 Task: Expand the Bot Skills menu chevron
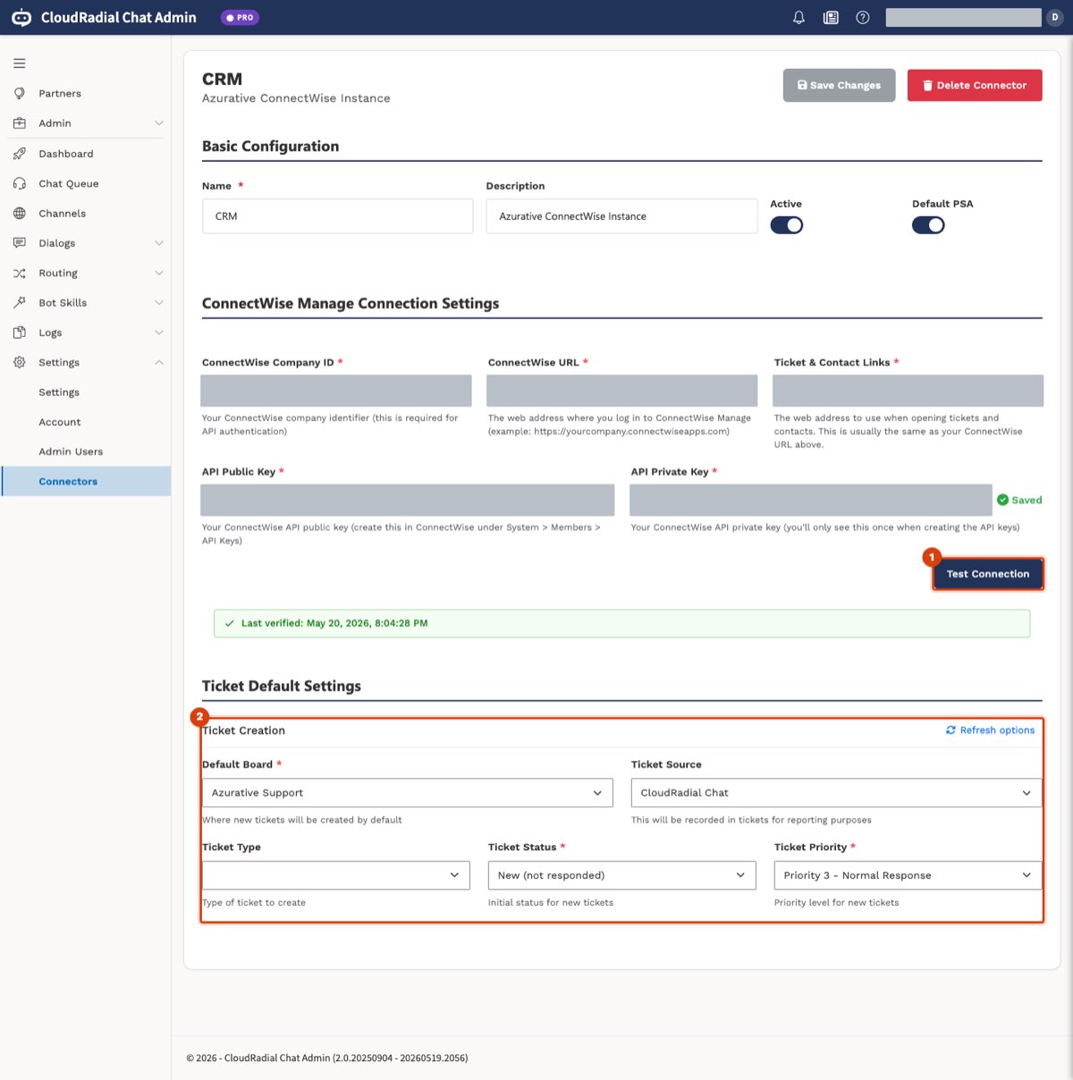click(159, 302)
